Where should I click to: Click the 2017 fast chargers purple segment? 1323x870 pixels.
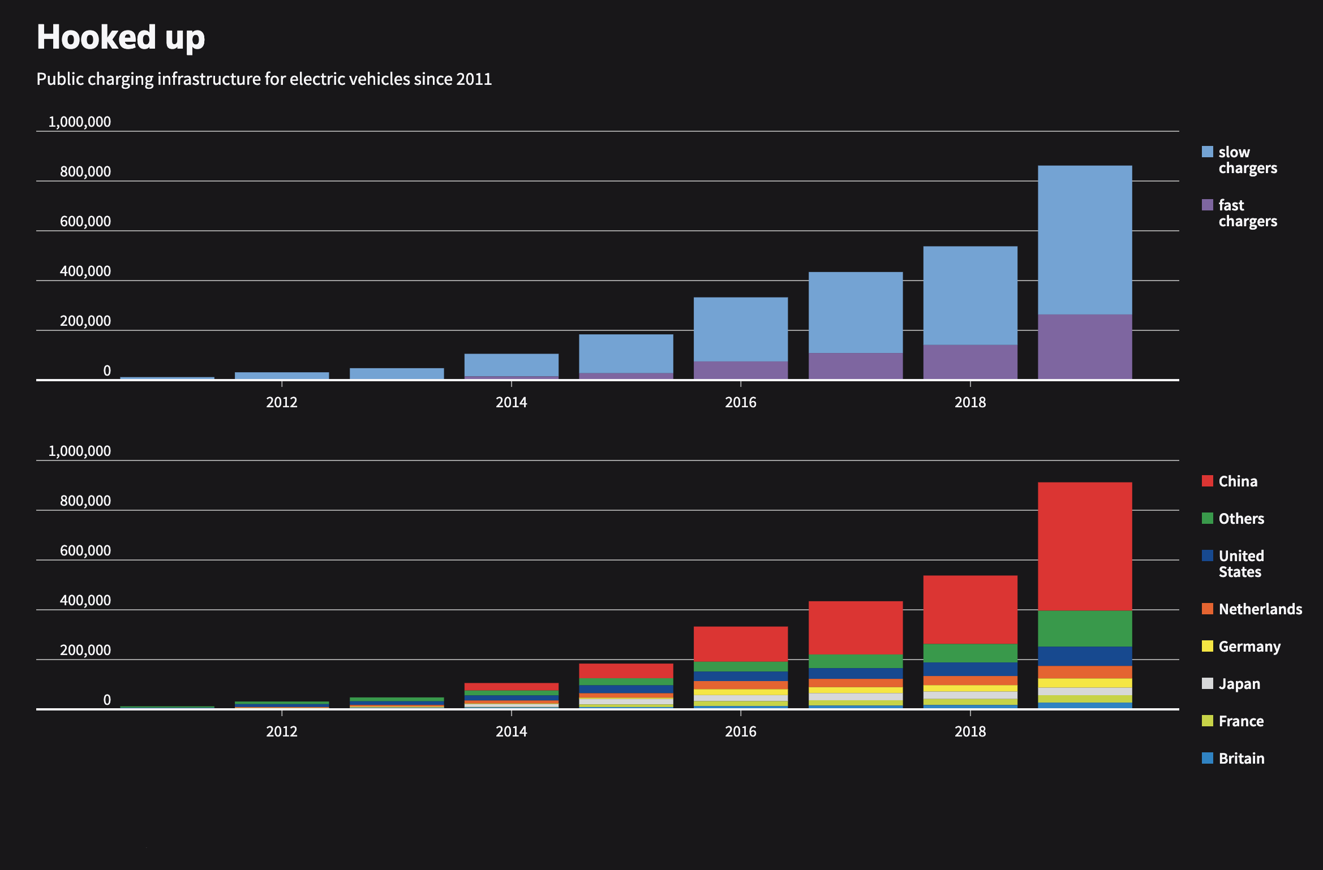pyautogui.click(x=855, y=365)
